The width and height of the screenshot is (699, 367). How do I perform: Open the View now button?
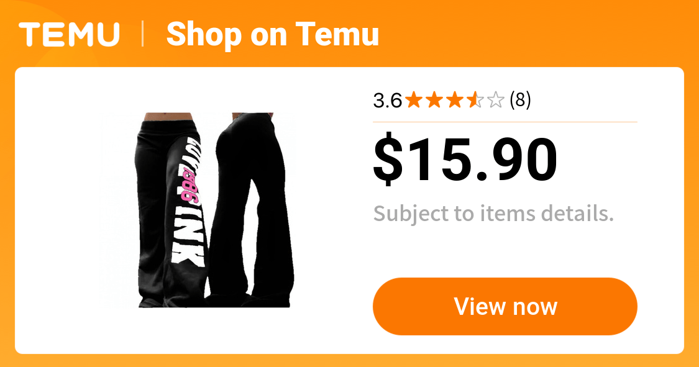505,306
